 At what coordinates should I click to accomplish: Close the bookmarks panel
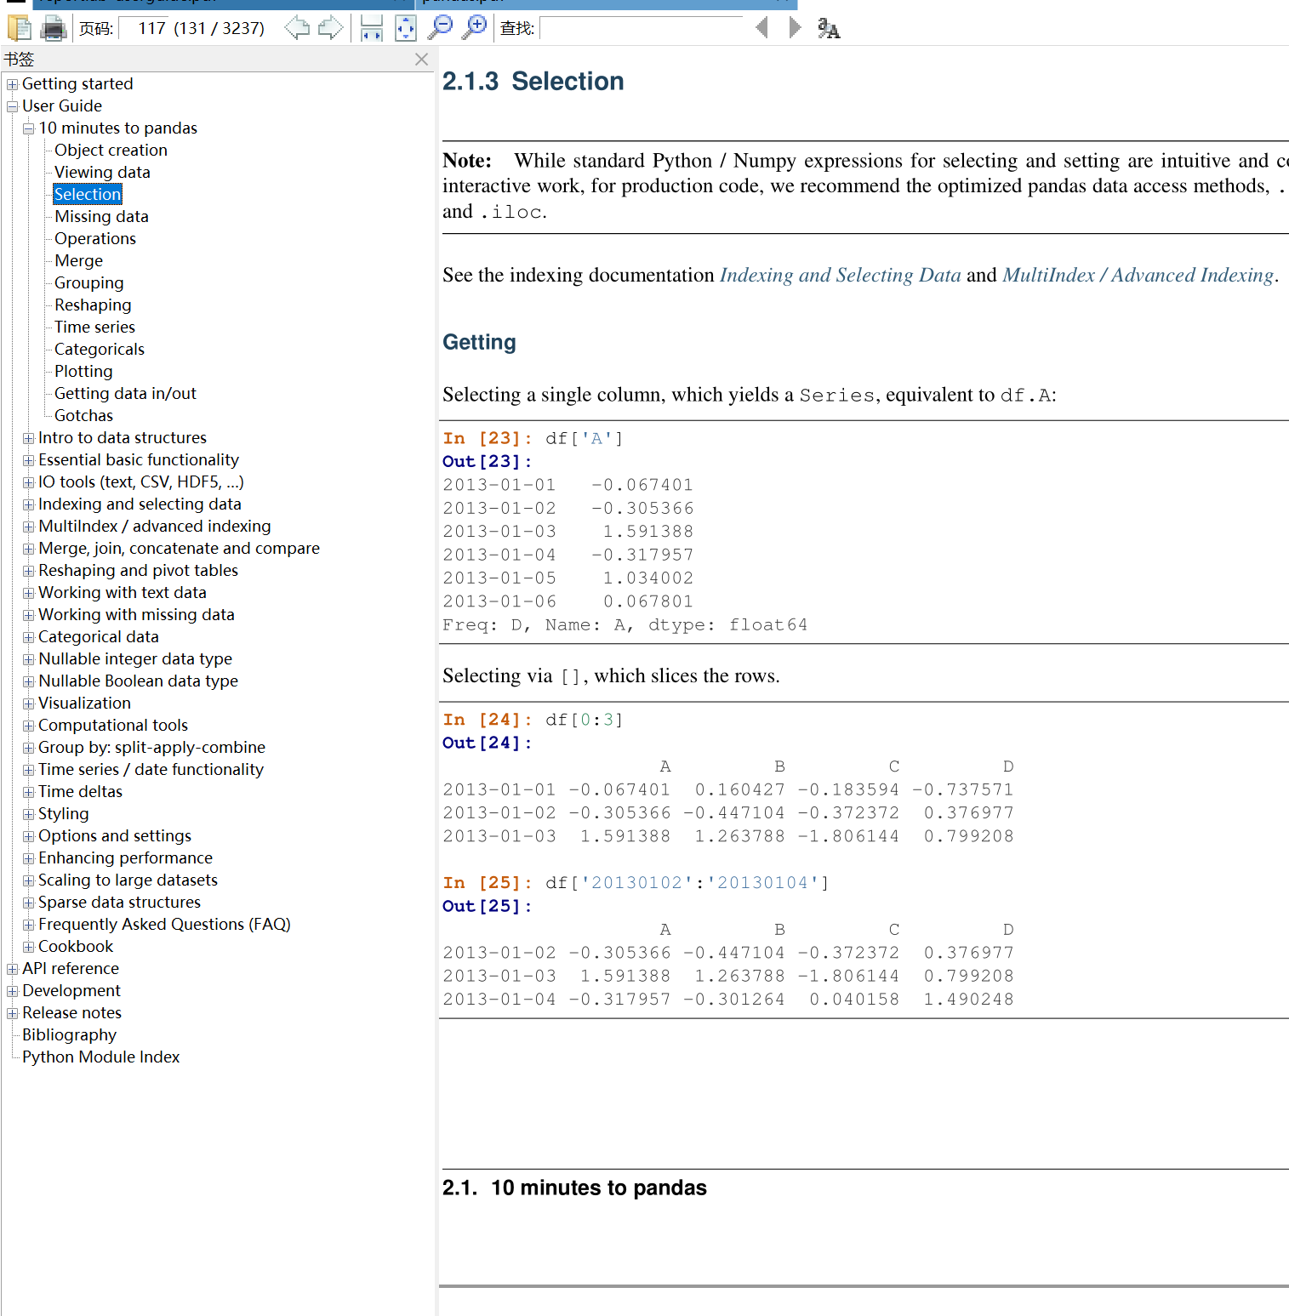click(421, 59)
